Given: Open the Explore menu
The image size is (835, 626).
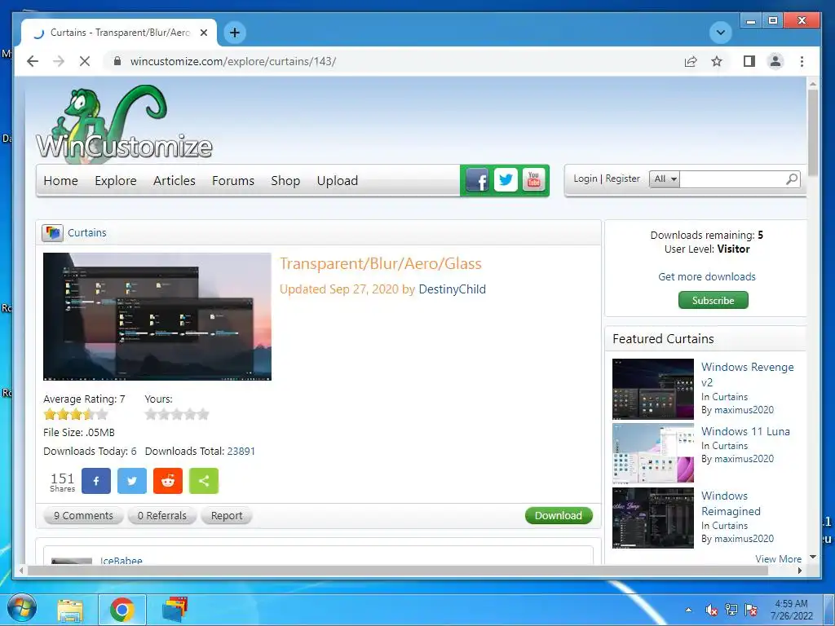Looking at the screenshot, I should pyautogui.click(x=116, y=180).
